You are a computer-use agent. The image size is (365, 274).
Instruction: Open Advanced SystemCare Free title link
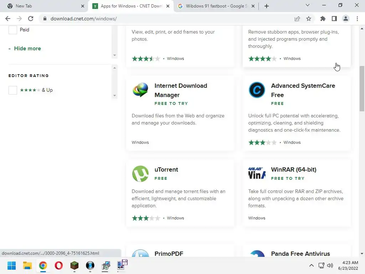[x=303, y=90]
